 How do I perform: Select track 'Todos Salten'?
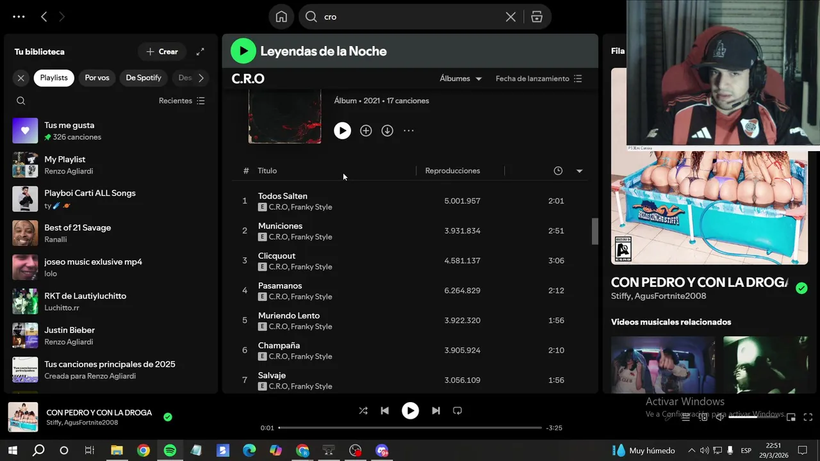click(410, 201)
